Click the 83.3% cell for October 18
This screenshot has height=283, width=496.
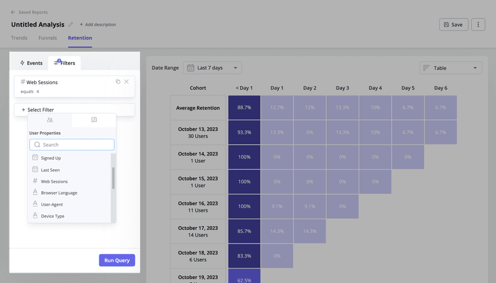click(244, 256)
